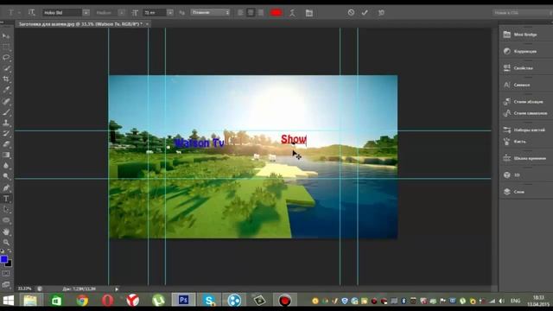Viewport: 553px width, 311px height.
Task: Set text alignment to center
Action: coord(251,13)
